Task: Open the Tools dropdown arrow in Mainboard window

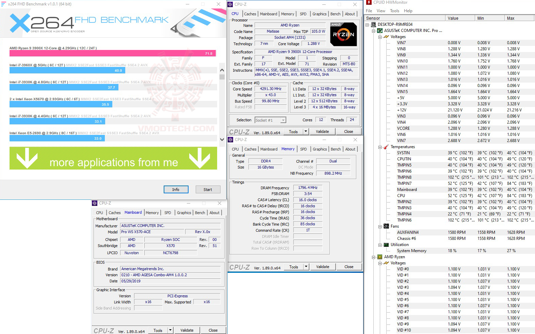Action: [x=171, y=330]
